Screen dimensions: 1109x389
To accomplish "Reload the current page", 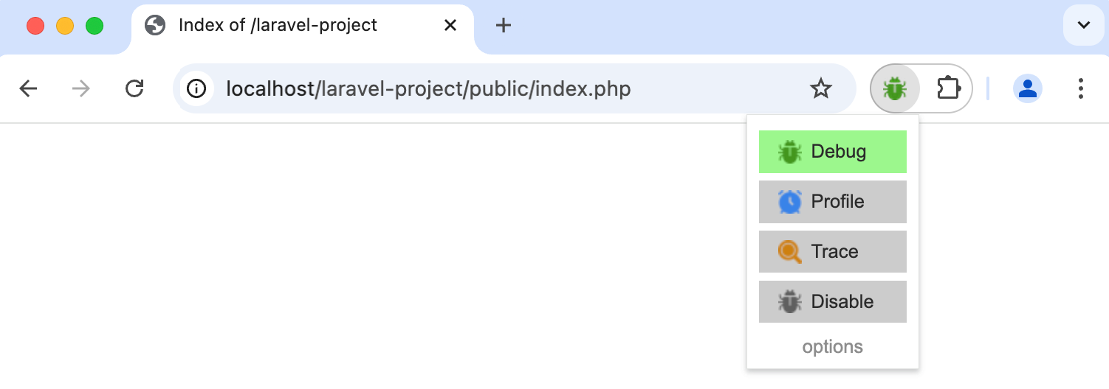I will click(x=134, y=89).
